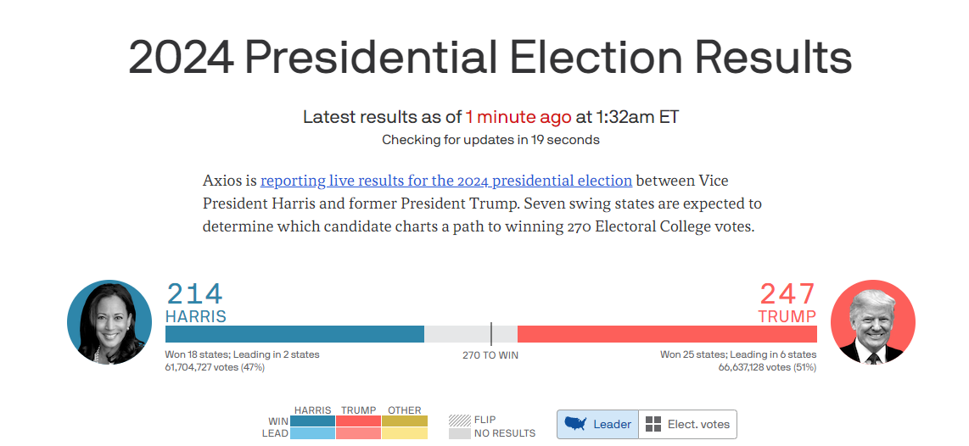Select Donald Trump portrait photo
The width and height of the screenshot is (969, 446).
coord(872,322)
